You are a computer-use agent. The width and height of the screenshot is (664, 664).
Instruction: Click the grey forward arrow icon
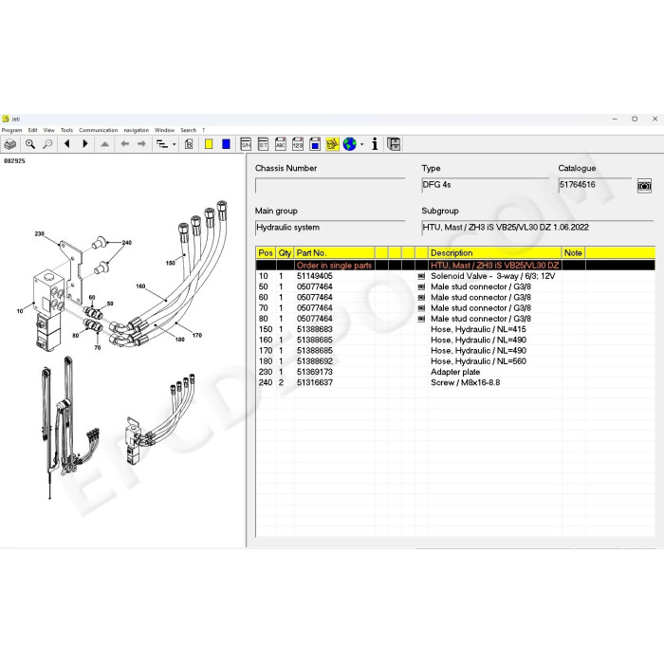[142, 144]
